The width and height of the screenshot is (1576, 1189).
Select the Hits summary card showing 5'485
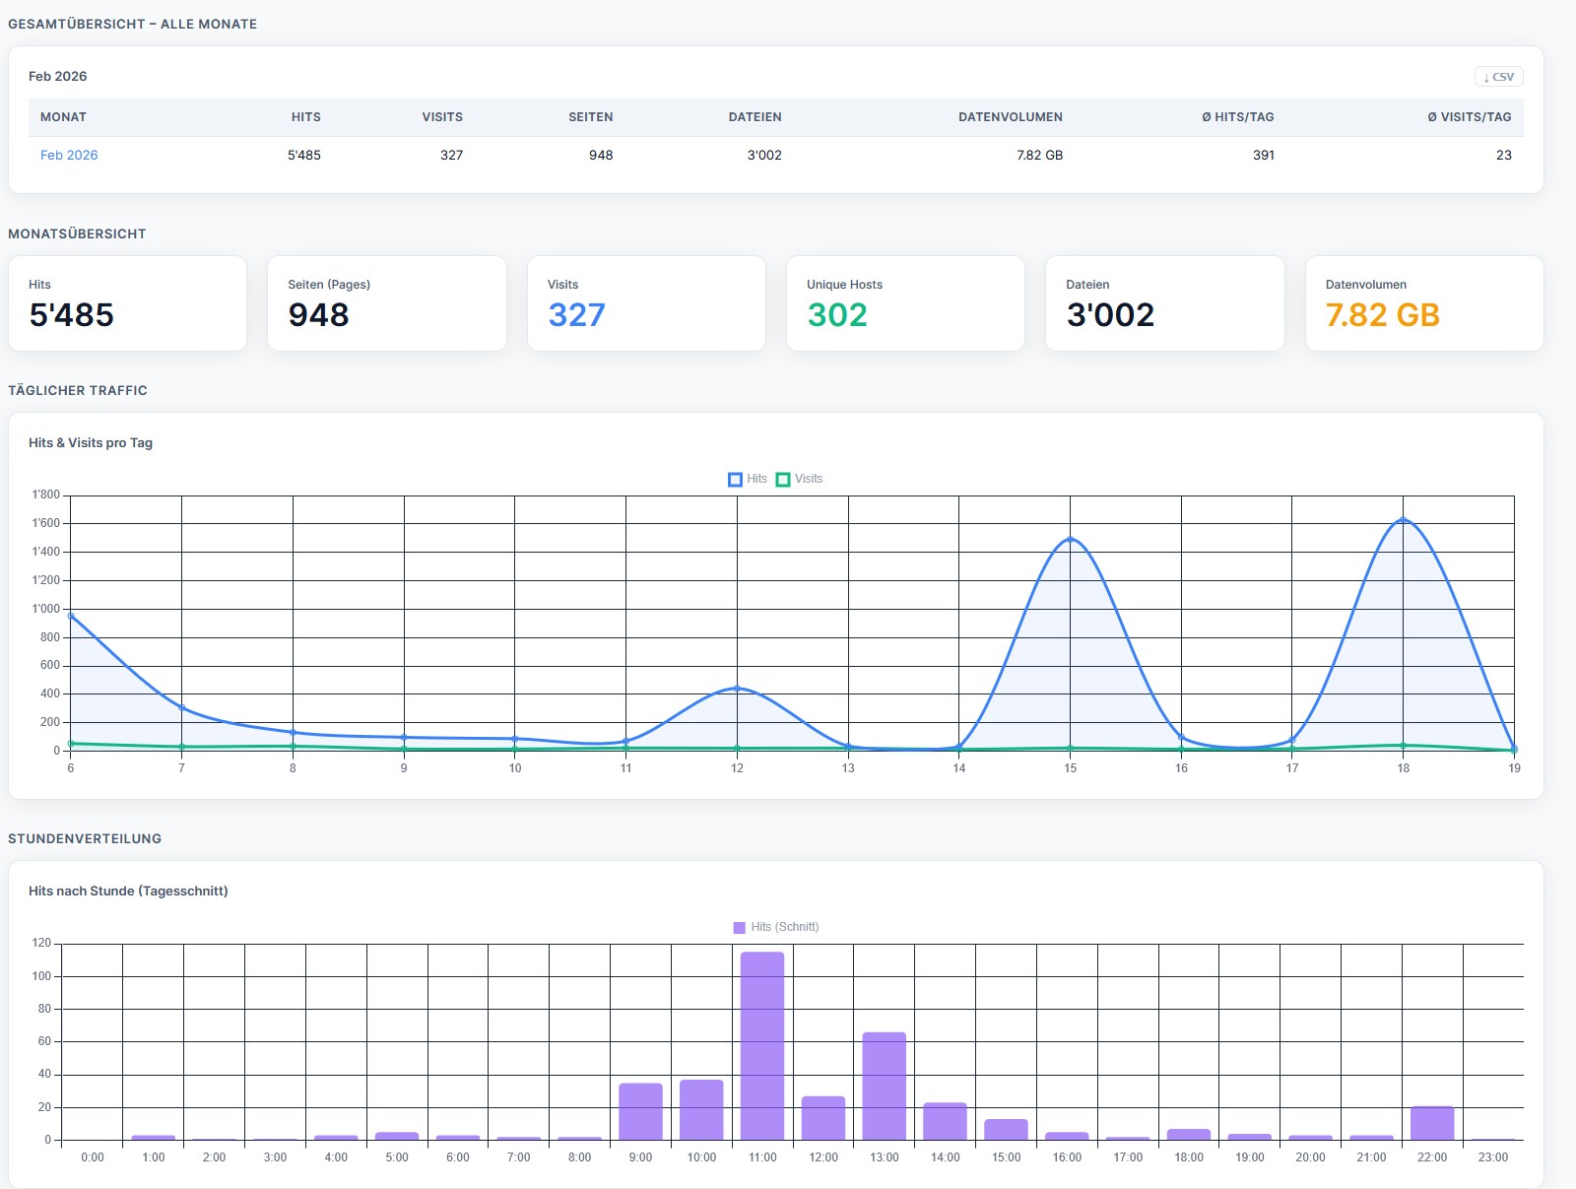[127, 302]
